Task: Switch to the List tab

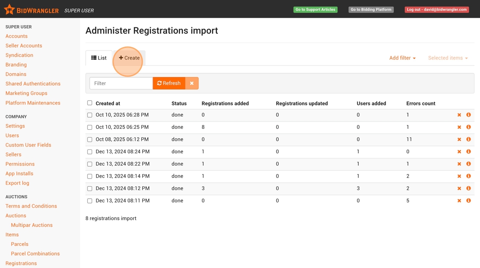Action: pyautogui.click(x=99, y=58)
